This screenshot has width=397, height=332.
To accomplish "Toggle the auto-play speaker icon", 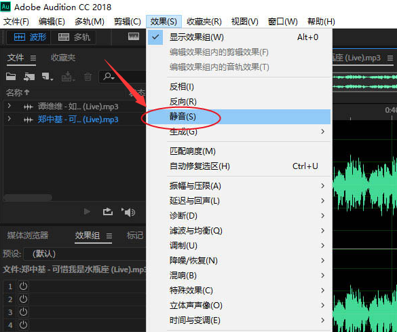I will coord(128,212).
